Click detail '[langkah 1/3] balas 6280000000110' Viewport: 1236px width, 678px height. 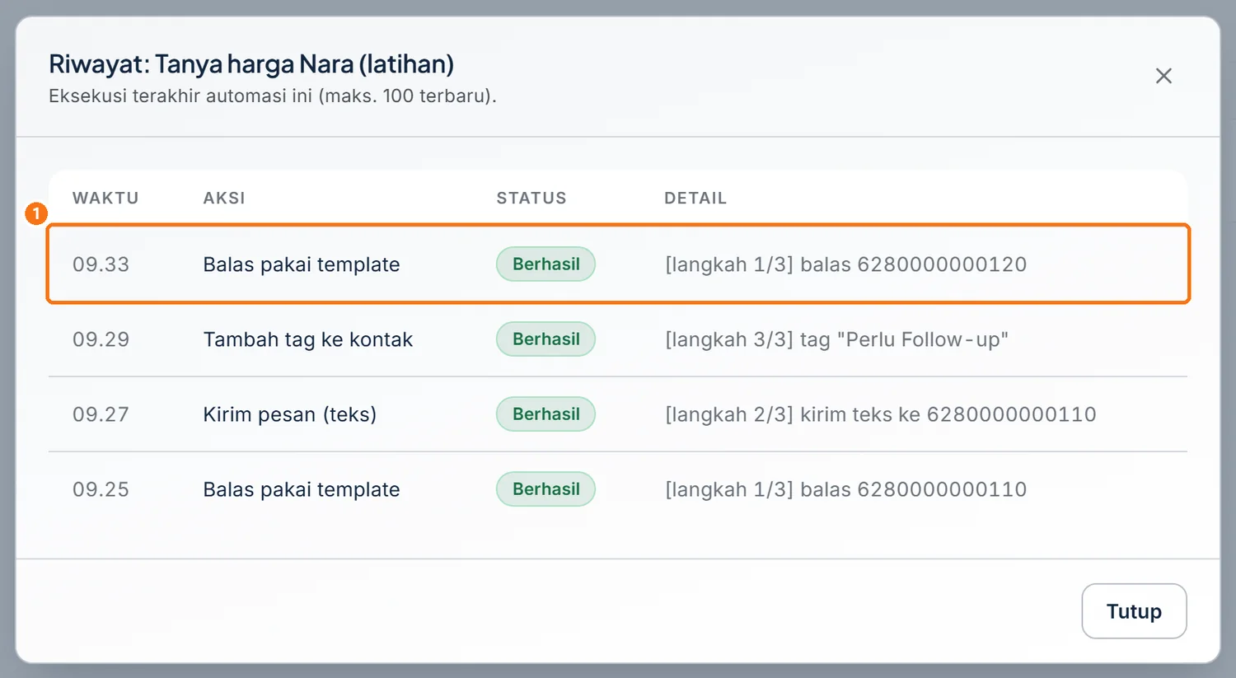click(x=846, y=489)
